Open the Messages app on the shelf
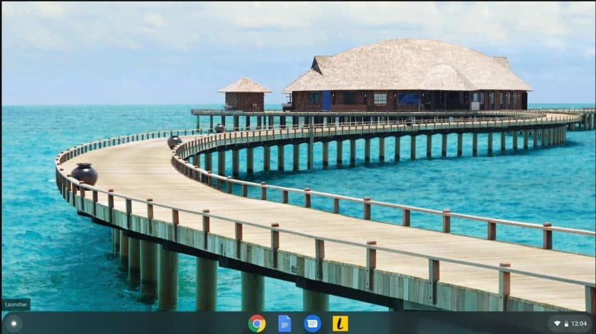Screen dimensions: 596x334 click(x=313, y=324)
